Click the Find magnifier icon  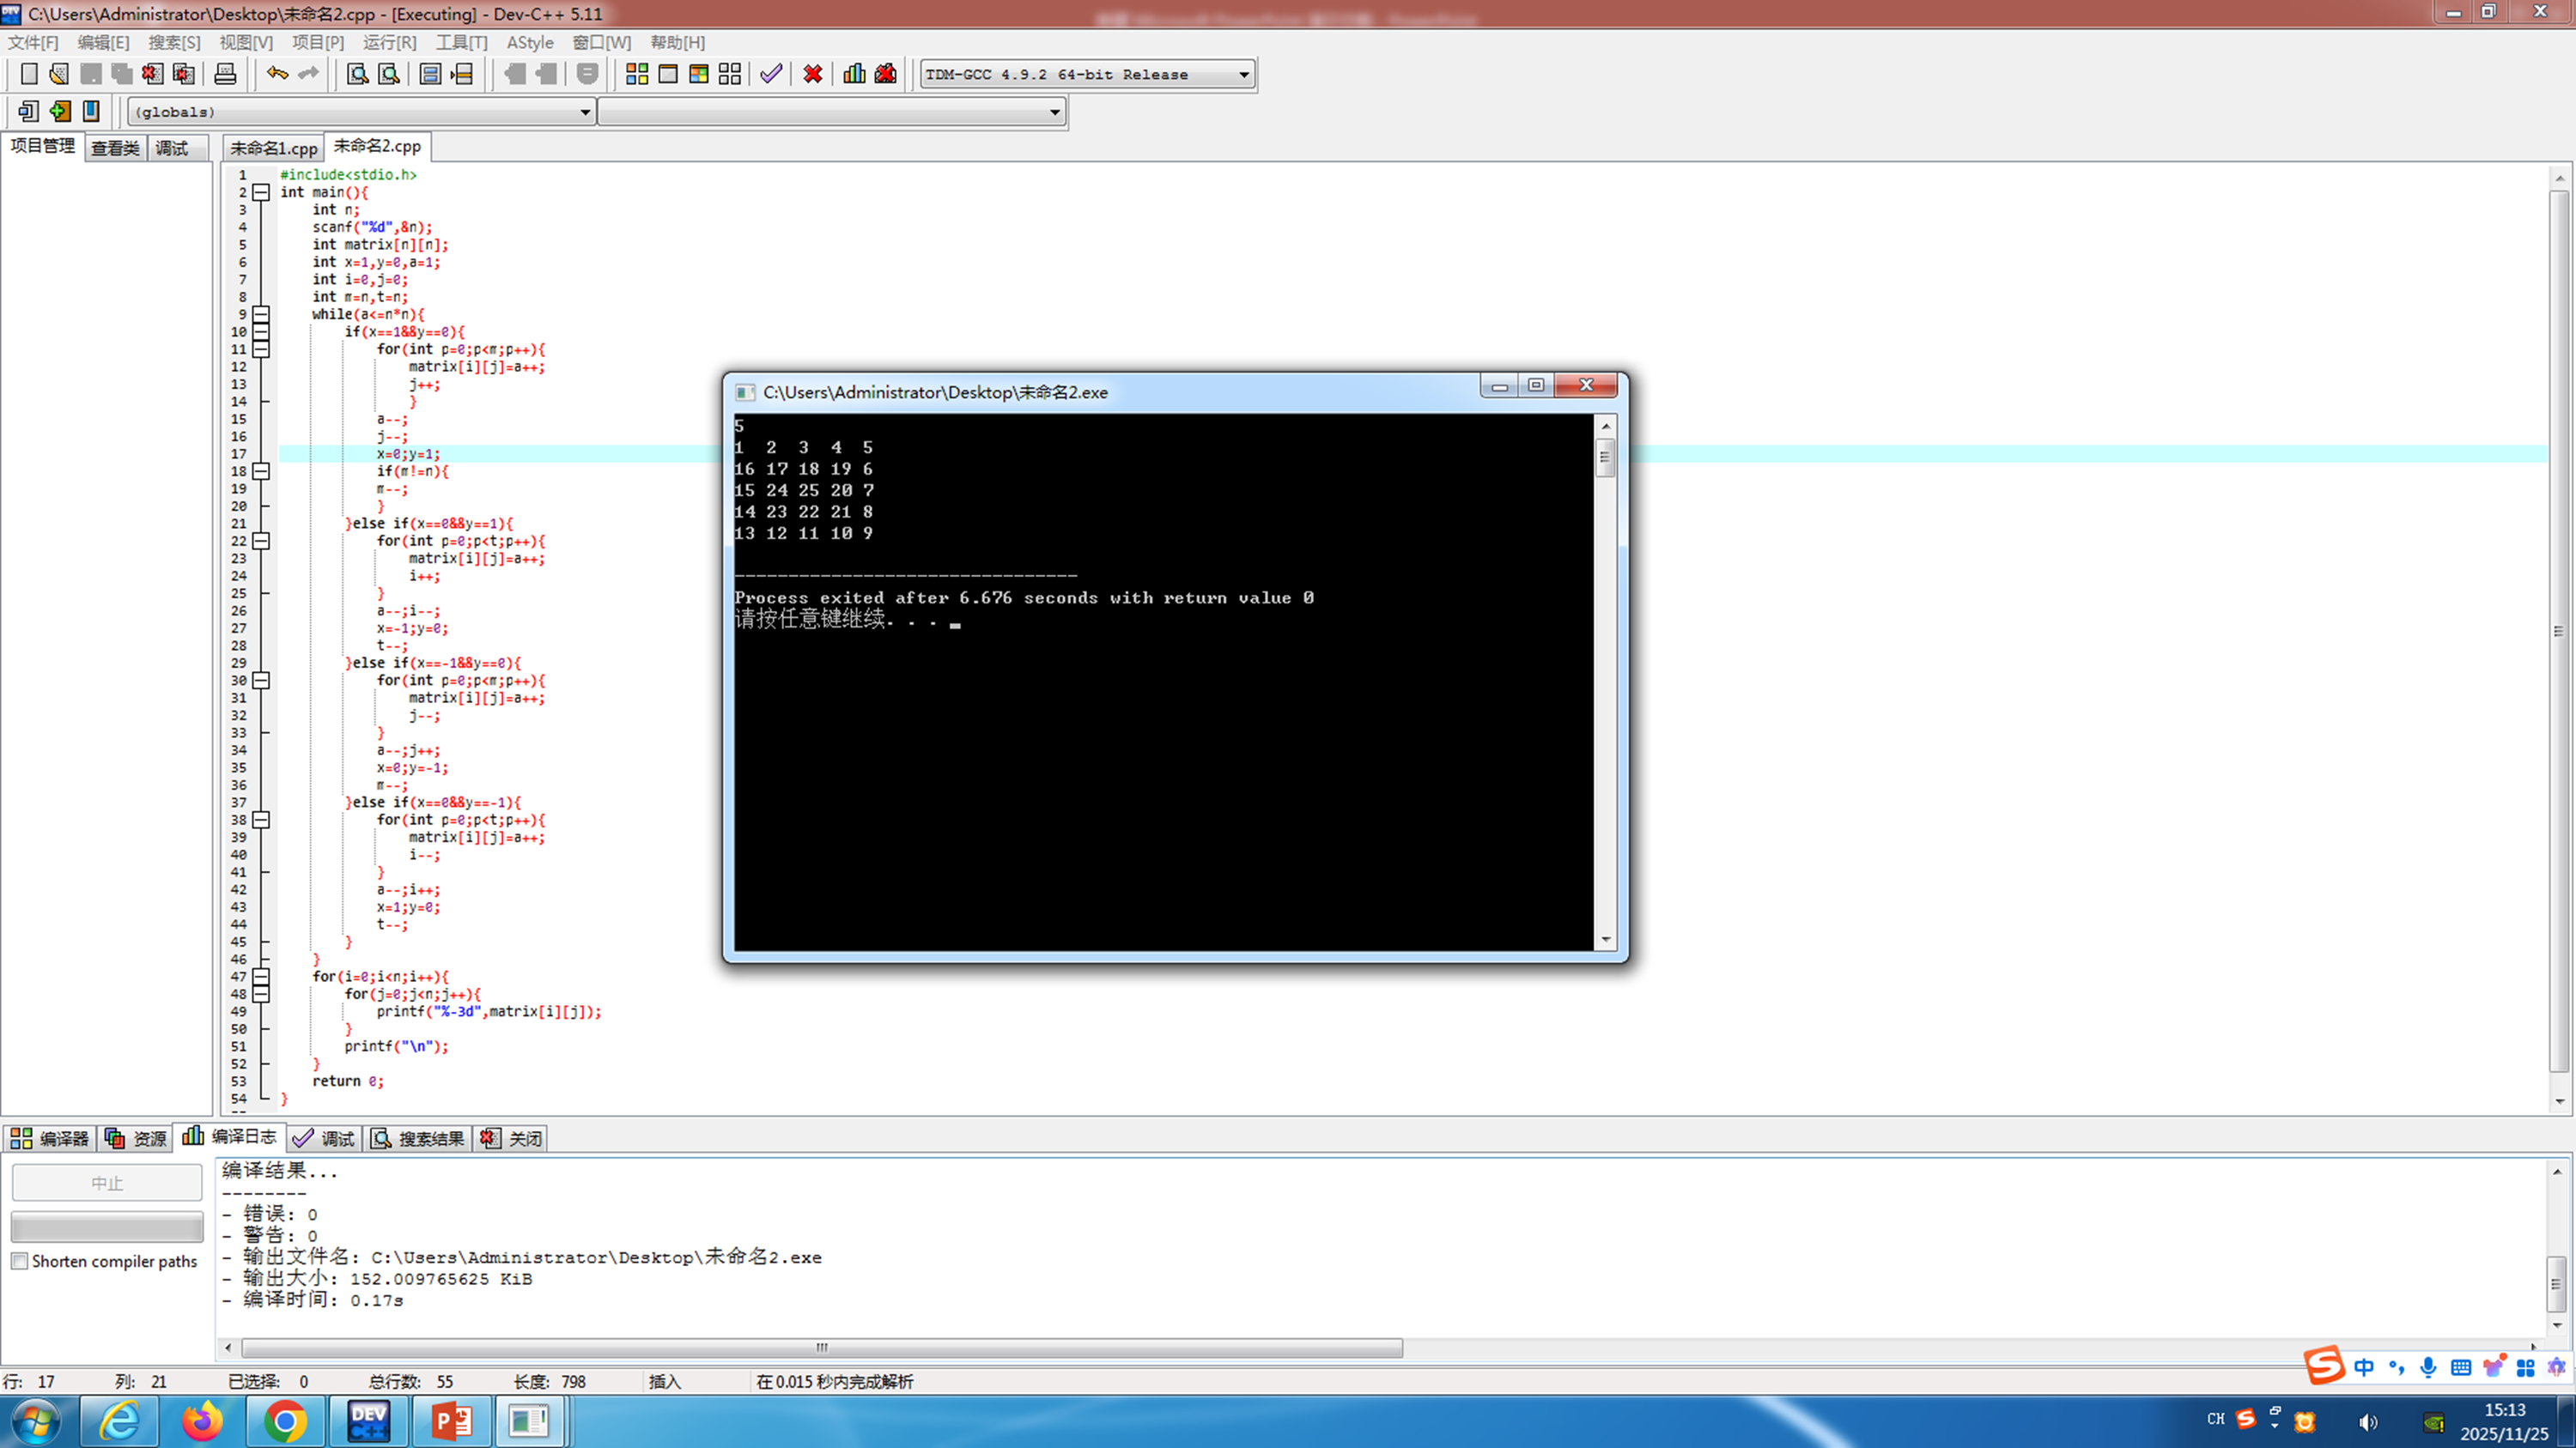[357, 74]
